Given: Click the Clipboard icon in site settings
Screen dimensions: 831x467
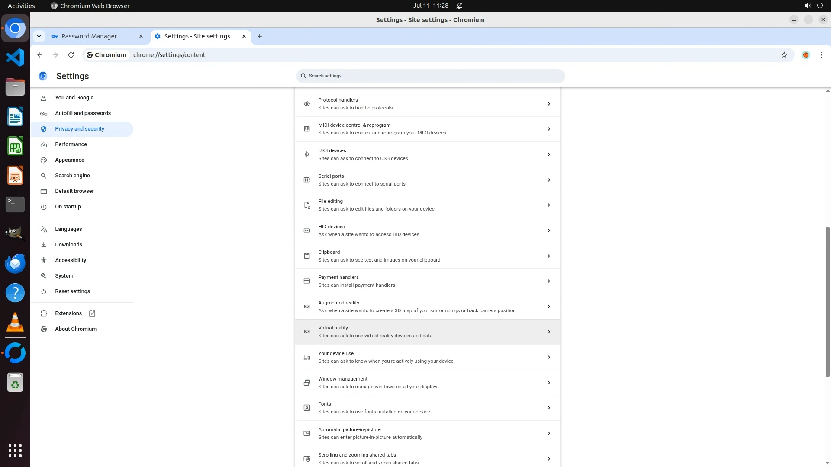Looking at the screenshot, I should coord(307,256).
